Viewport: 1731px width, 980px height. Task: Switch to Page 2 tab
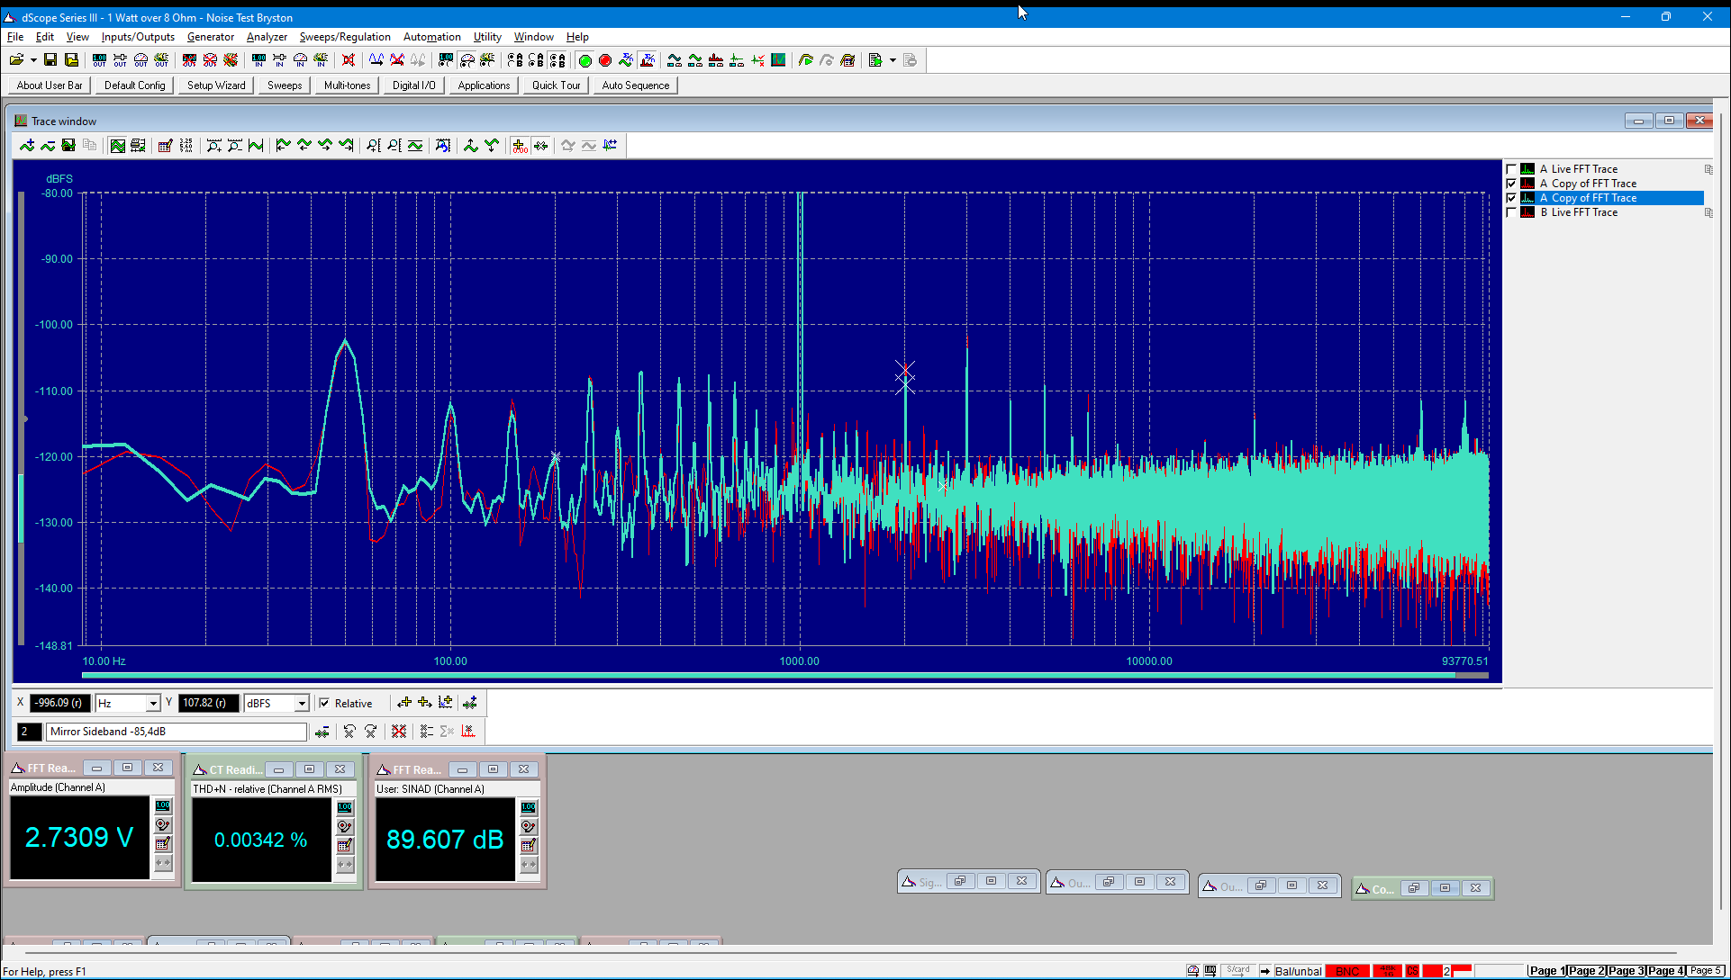pos(1586,971)
